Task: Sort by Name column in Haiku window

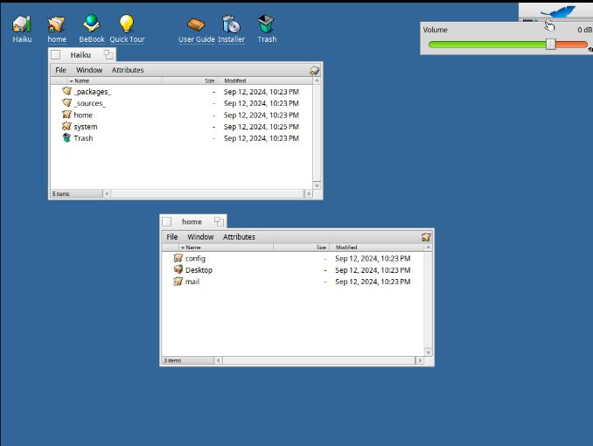Action: coord(115,80)
